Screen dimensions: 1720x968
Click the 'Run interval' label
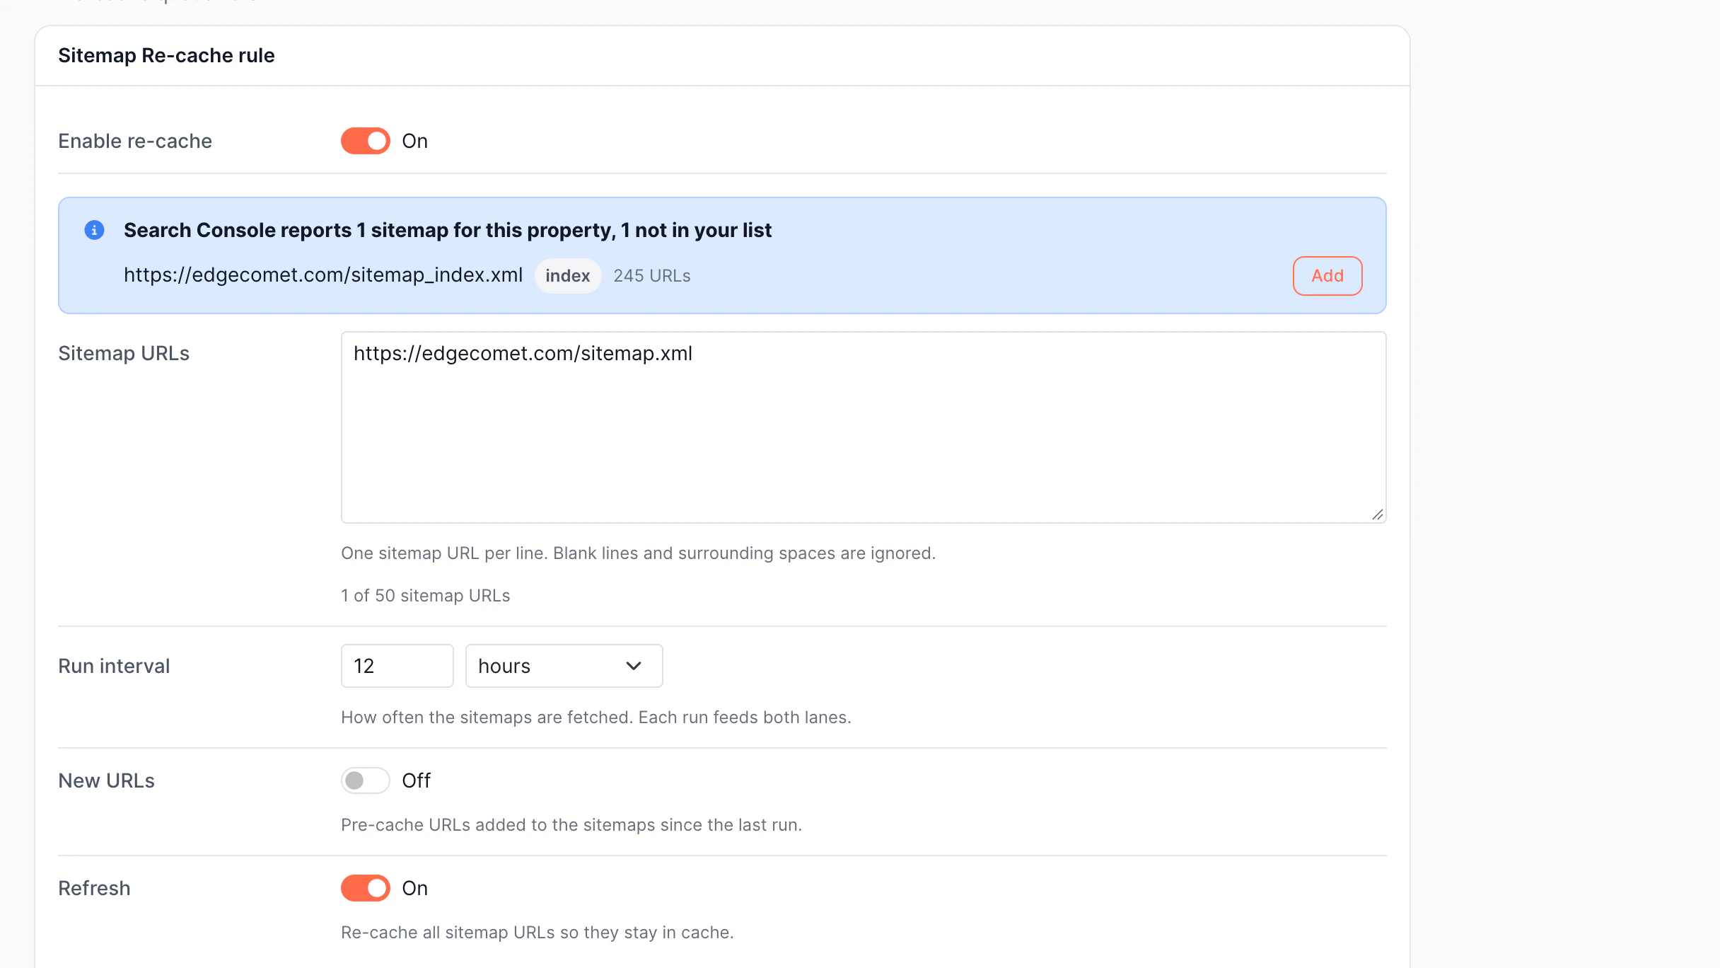(114, 666)
